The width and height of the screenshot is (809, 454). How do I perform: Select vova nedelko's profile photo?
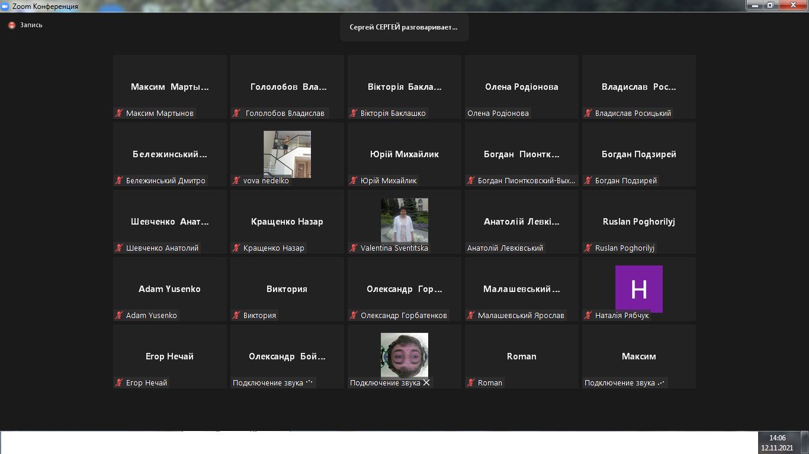coord(287,154)
